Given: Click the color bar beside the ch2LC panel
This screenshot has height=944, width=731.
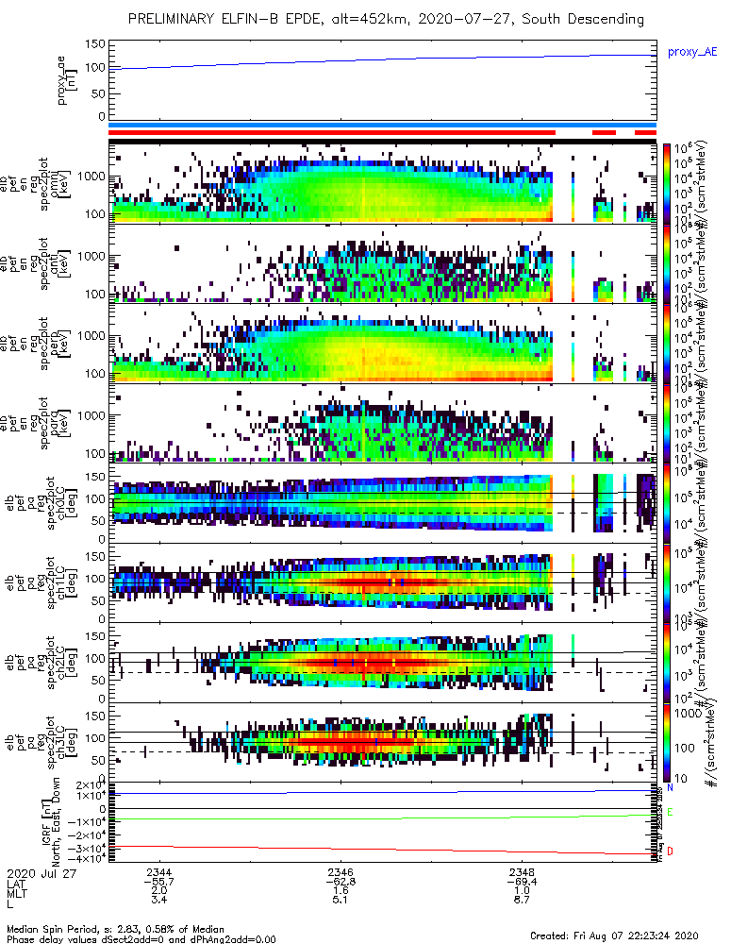Looking at the screenshot, I should pyautogui.click(x=667, y=663).
